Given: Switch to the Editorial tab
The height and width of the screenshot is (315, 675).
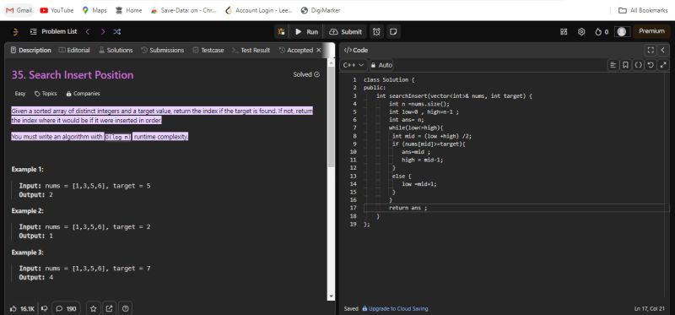Looking at the screenshot, I should click(74, 50).
